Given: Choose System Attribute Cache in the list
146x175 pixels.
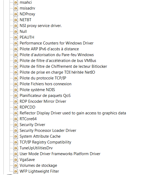Looking at the screenshot, I should pyautogui.click(x=40, y=136).
